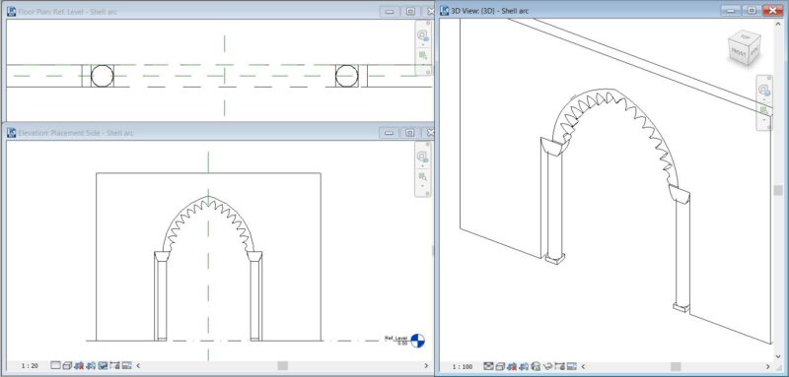Click the FRONT face of the ViewCube
The image size is (789, 377).
coord(739,52)
